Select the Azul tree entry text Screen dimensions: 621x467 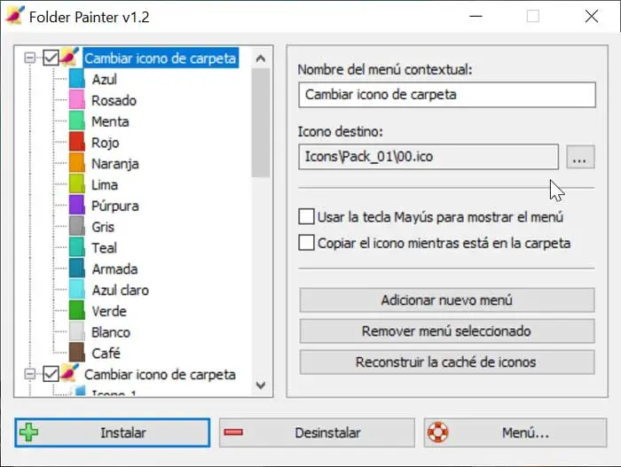pyautogui.click(x=104, y=79)
